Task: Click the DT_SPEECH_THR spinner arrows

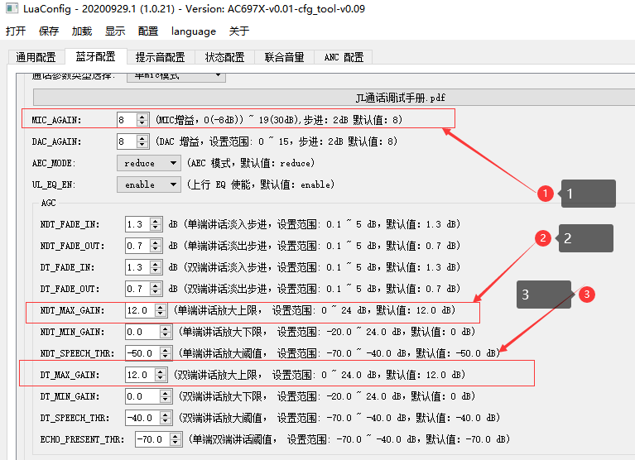Action: pyautogui.click(x=166, y=418)
